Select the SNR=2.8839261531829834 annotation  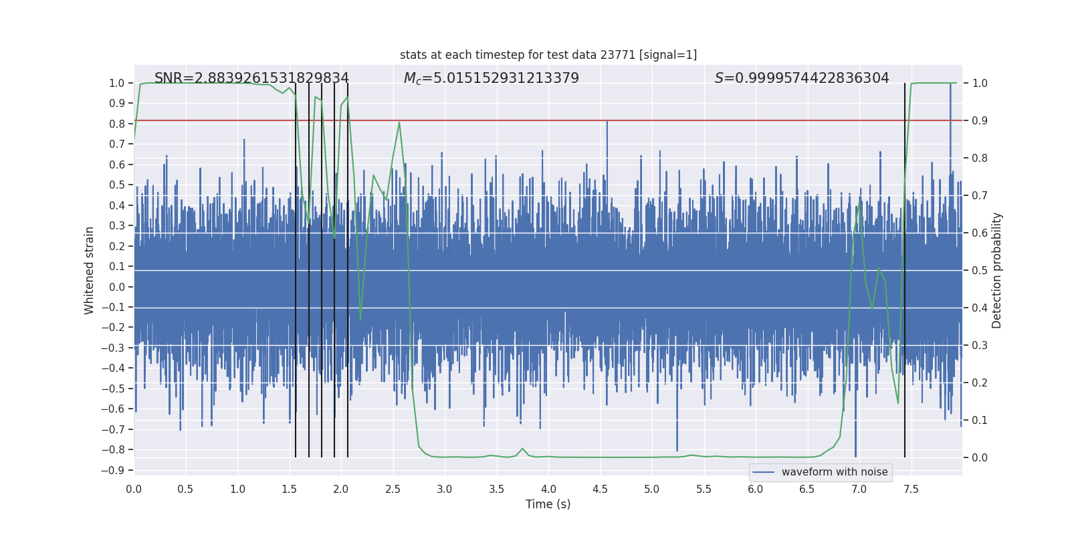[251, 78]
